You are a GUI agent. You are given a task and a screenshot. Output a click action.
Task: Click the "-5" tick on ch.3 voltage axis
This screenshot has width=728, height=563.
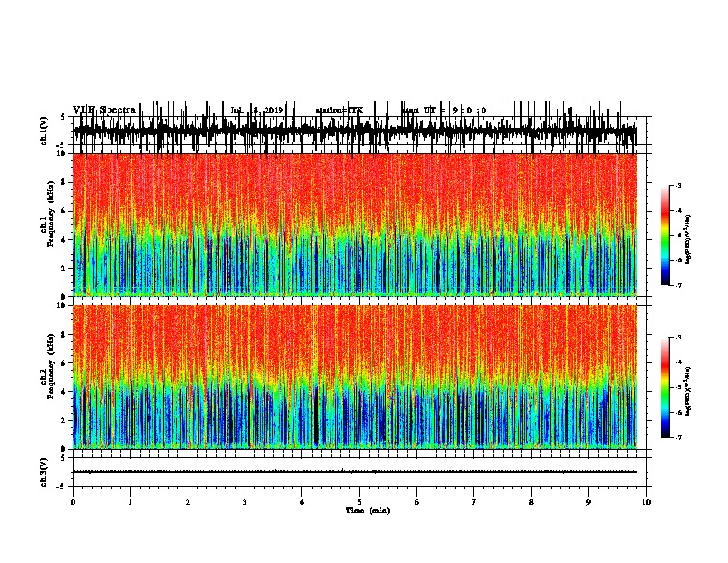(x=63, y=487)
